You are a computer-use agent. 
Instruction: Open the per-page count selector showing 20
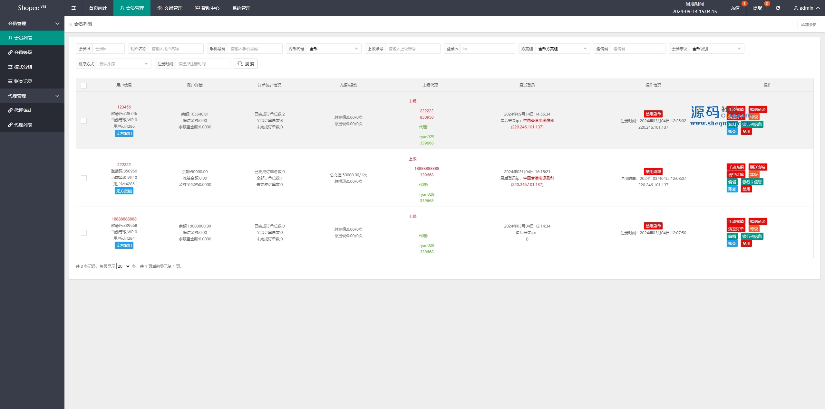(x=123, y=266)
